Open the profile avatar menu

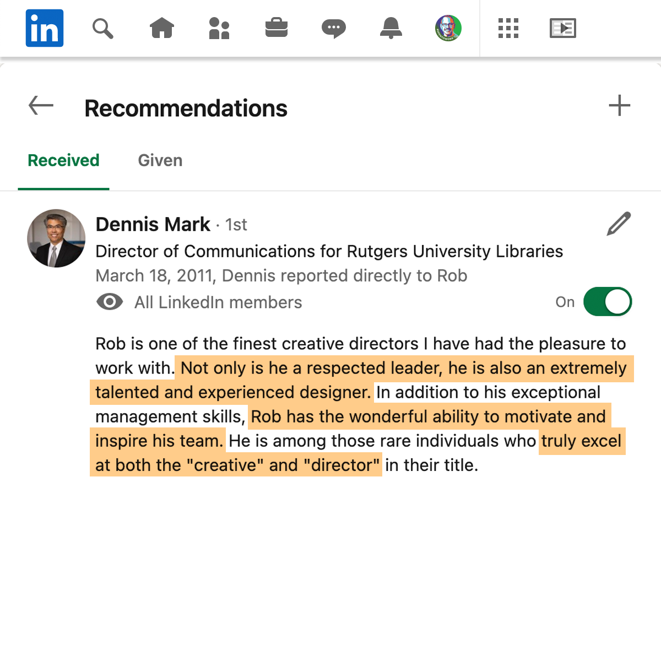point(448,28)
